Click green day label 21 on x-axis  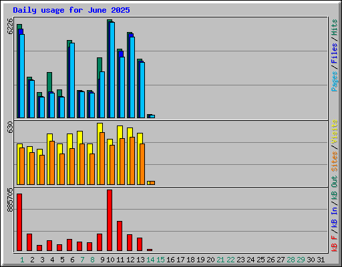(220, 260)
